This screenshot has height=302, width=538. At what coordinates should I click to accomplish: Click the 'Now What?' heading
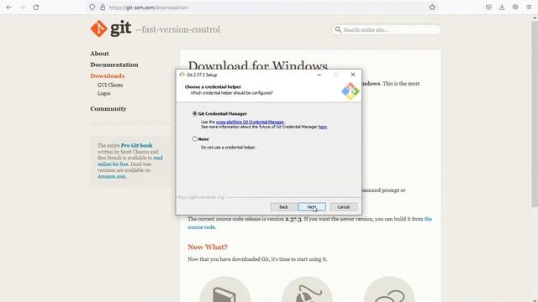208,247
